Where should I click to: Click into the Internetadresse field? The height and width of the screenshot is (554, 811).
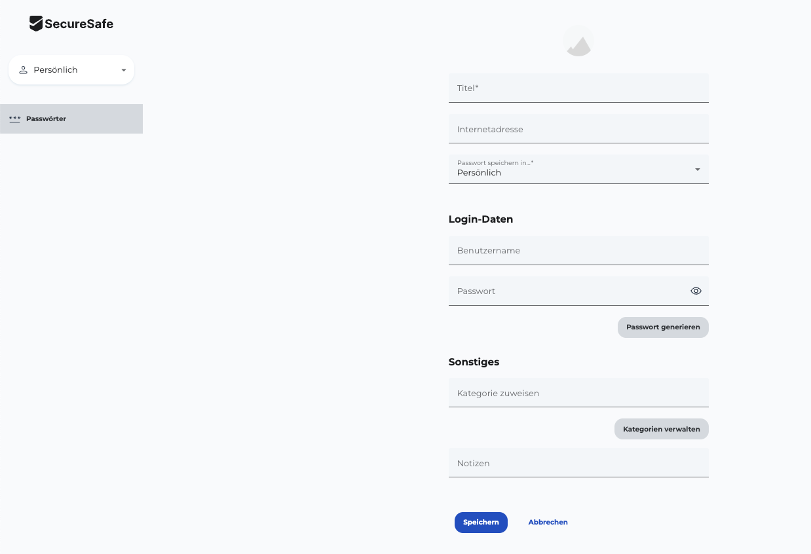pos(578,129)
